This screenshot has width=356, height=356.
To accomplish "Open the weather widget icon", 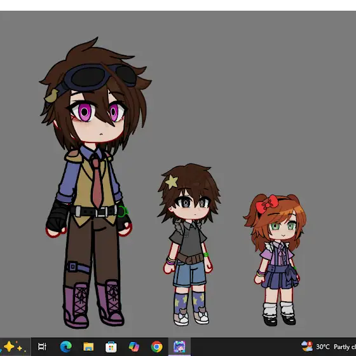I will click(x=306, y=346).
